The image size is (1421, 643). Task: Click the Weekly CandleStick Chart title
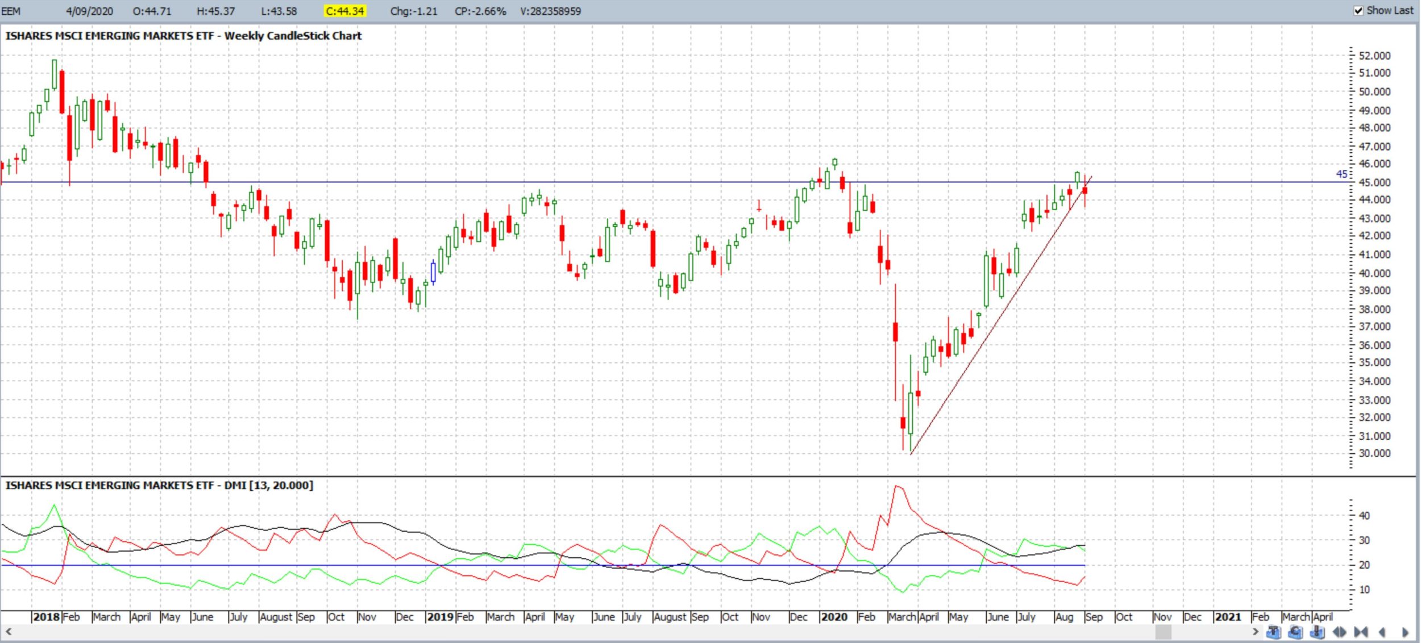pyautogui.click(x=293, y=36)
